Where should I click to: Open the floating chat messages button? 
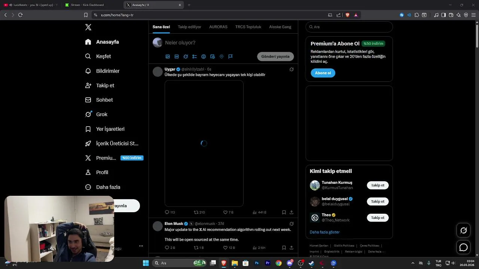[463, 247]
